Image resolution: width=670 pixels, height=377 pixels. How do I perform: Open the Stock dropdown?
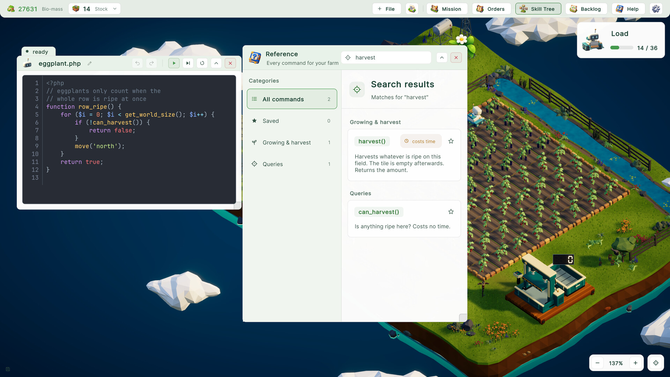point(95,9)
